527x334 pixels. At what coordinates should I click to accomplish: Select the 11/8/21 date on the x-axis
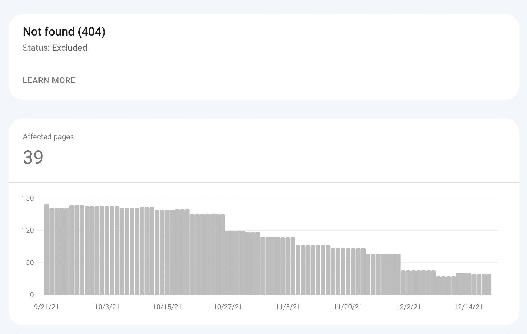(x=288, y=307)
